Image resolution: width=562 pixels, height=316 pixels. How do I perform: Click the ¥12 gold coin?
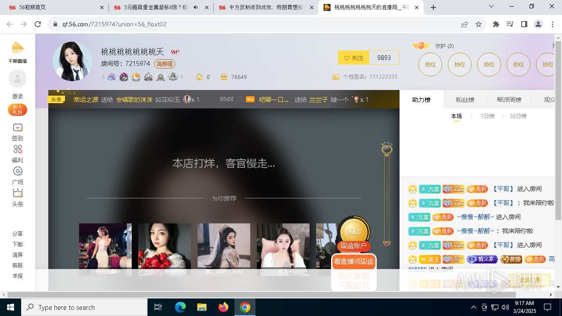(353, 231)
